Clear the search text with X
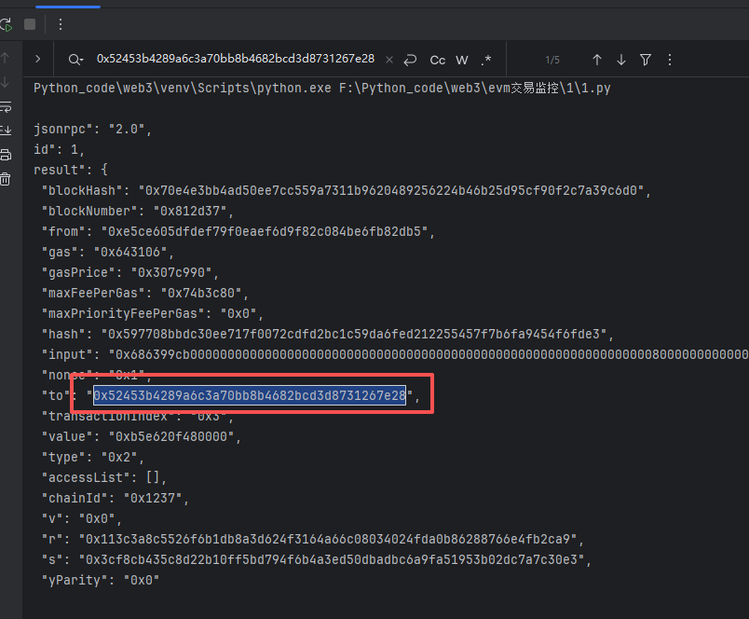Screen dimensions: 749x619 tap(389, 60)
